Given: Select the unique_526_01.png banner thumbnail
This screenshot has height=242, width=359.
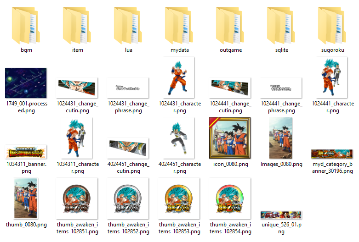Looking at the screenshot, I should 281,215.
